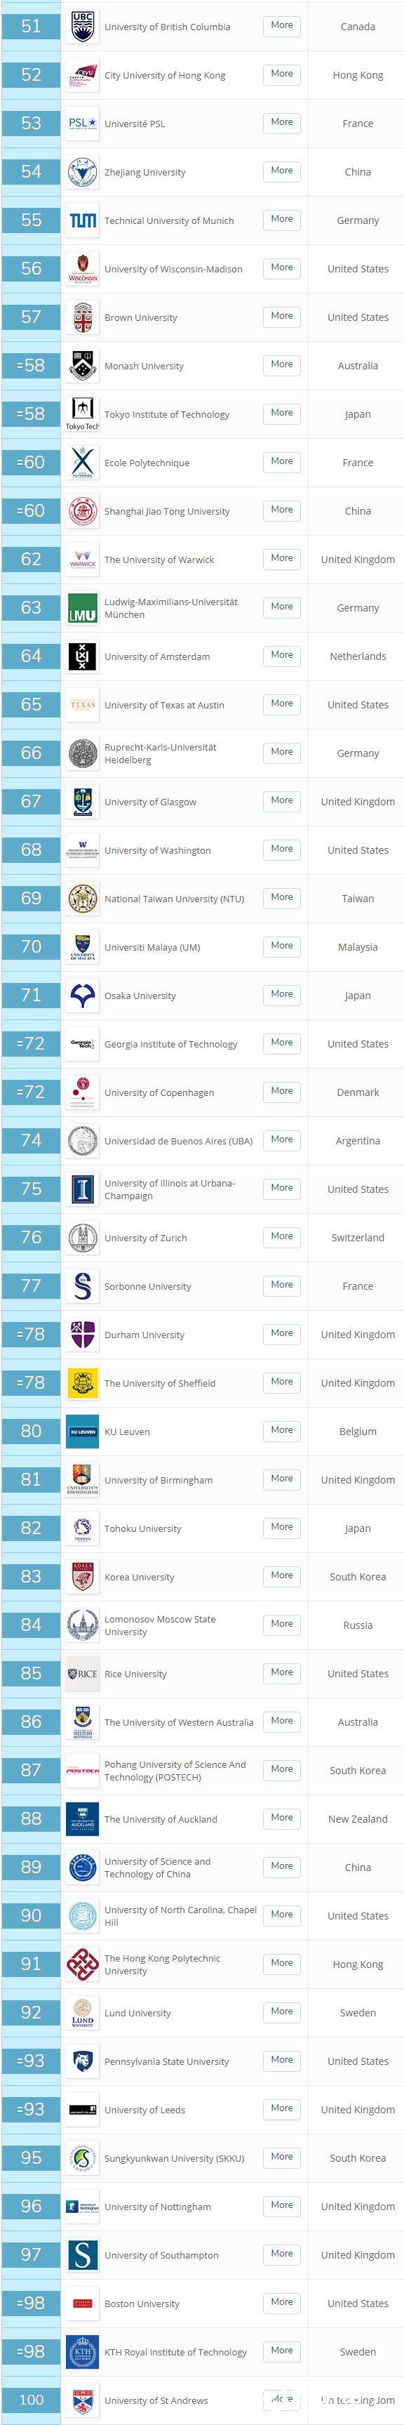Click the University of Southampton S logo

[83, 2254]
